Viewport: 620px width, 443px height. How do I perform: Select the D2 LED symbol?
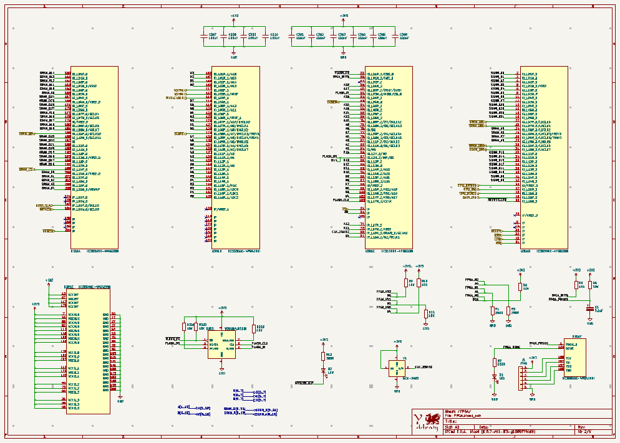tap(324, 370)
